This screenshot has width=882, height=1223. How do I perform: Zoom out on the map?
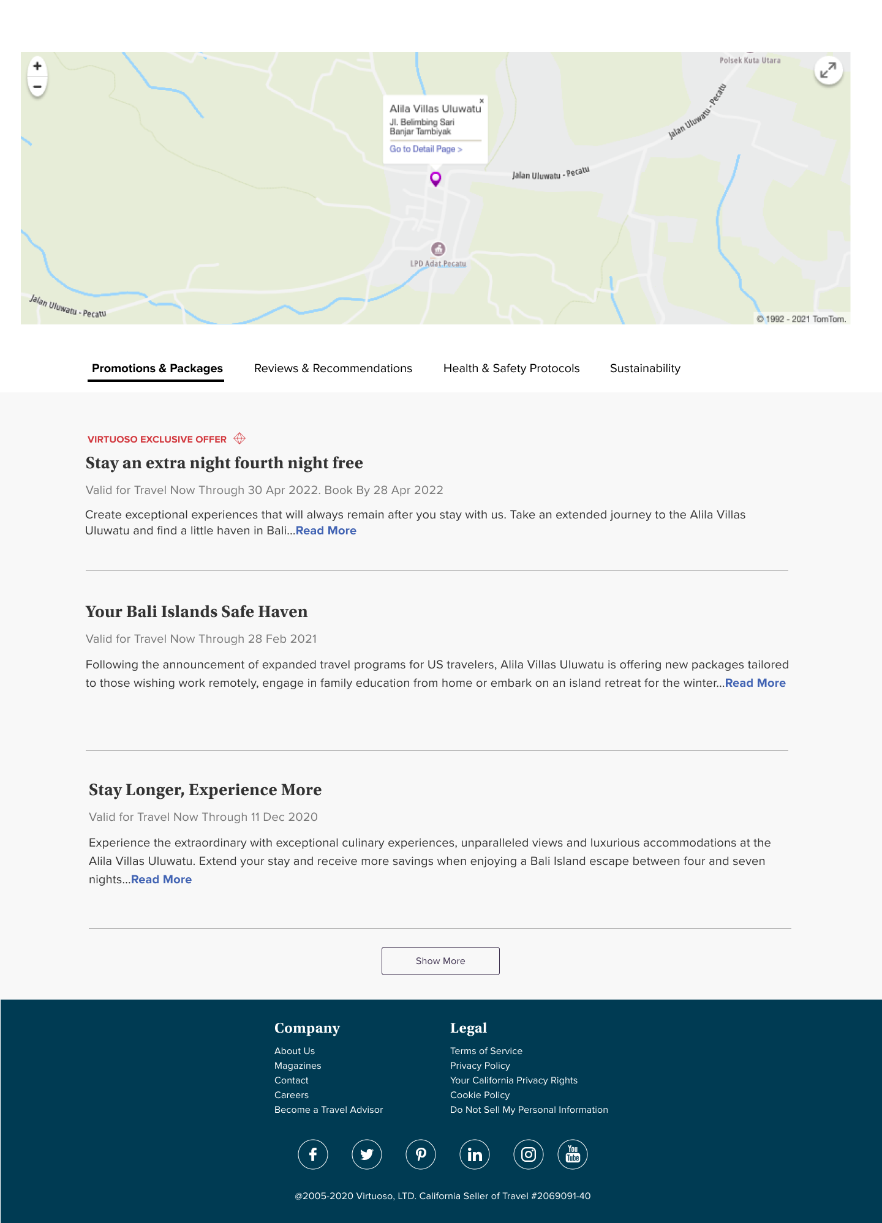click(37, 87)
